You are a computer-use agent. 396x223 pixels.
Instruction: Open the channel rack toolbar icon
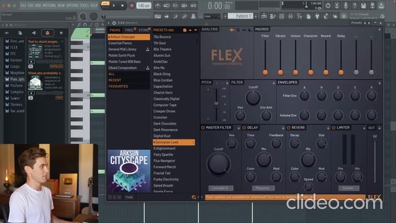pyautogui.click(x=282, y=16)
